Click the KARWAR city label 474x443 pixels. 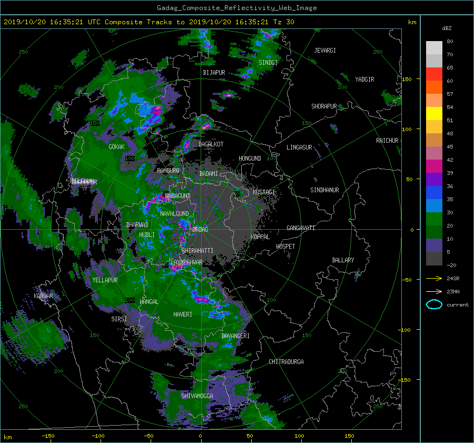click(x=44, y=296)
